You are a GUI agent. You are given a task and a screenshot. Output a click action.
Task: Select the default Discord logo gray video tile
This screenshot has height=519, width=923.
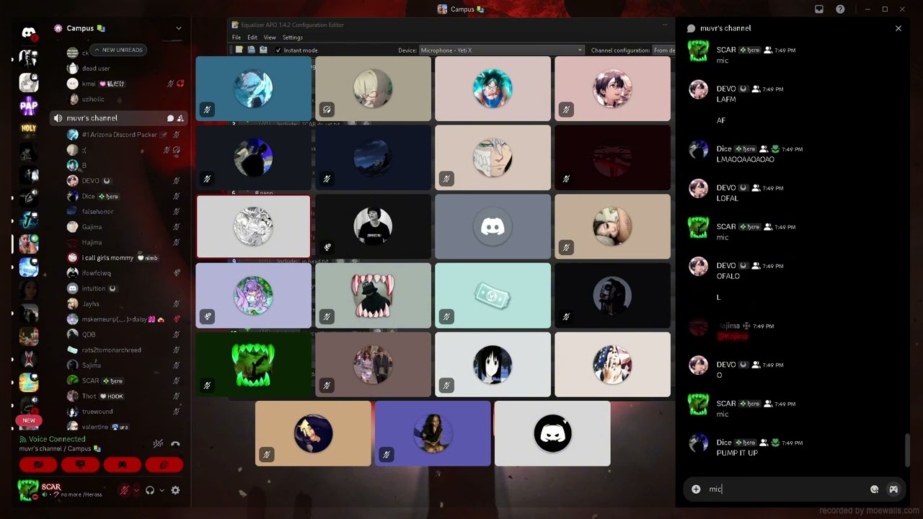(493, 227)
